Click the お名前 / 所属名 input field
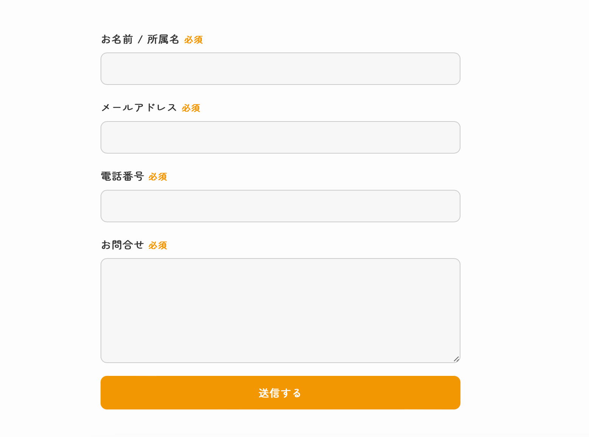Viewport: 589px width, 437px height. tap(280, 69)
